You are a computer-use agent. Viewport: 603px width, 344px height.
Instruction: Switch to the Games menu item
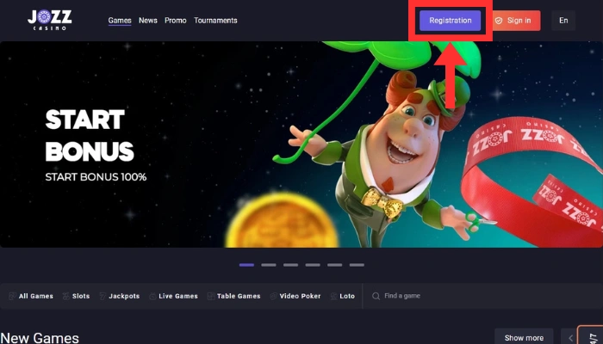click(120, 20)
